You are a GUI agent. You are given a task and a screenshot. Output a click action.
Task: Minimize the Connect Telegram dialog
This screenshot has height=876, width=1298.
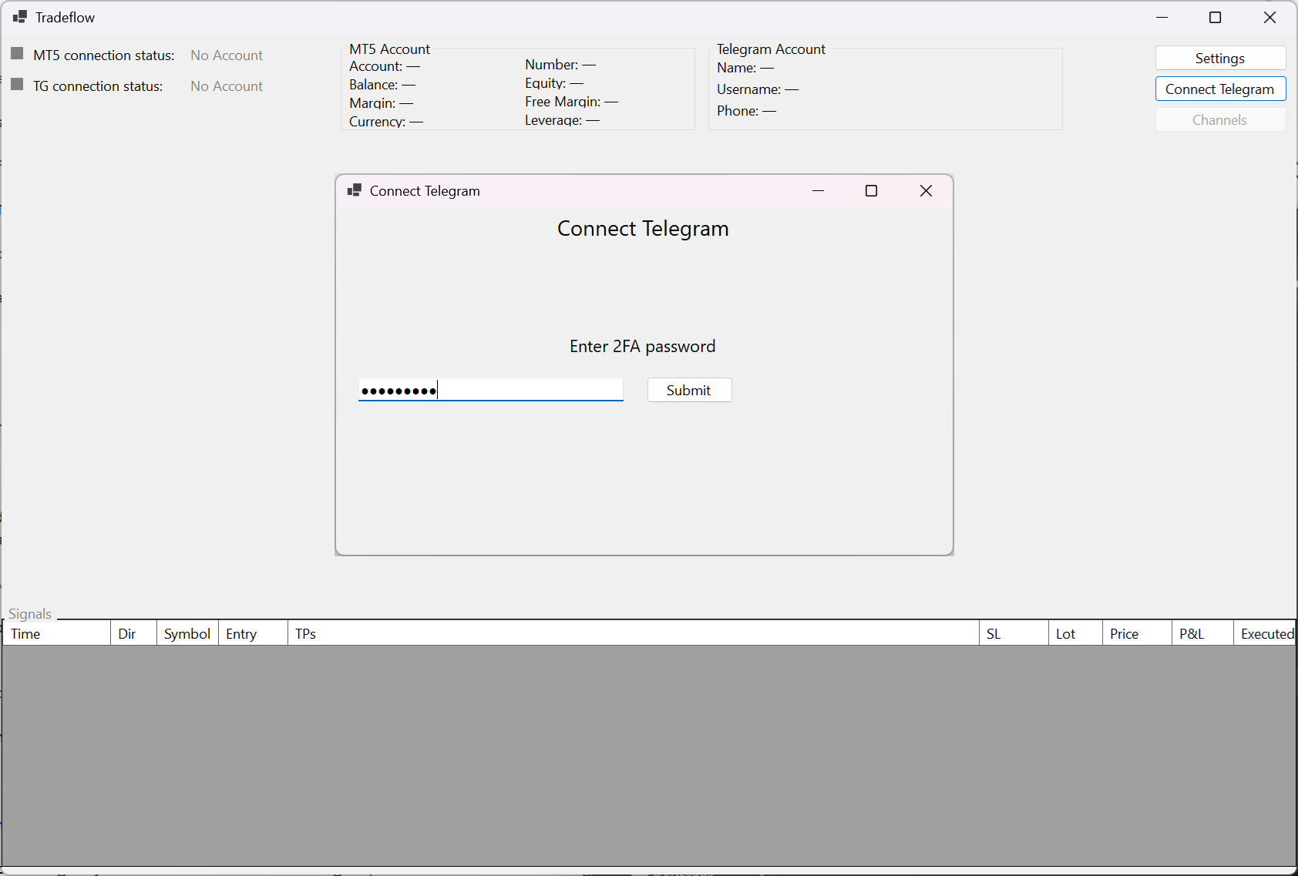(818, 191)
